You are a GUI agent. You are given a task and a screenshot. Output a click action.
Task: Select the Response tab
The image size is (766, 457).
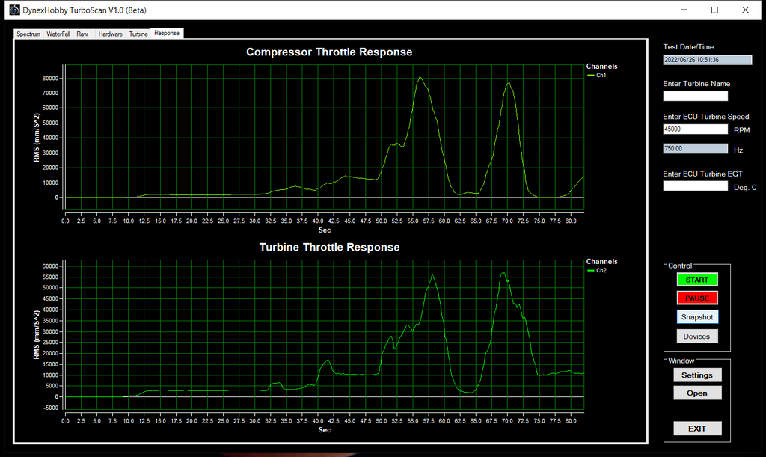point(166,33)
